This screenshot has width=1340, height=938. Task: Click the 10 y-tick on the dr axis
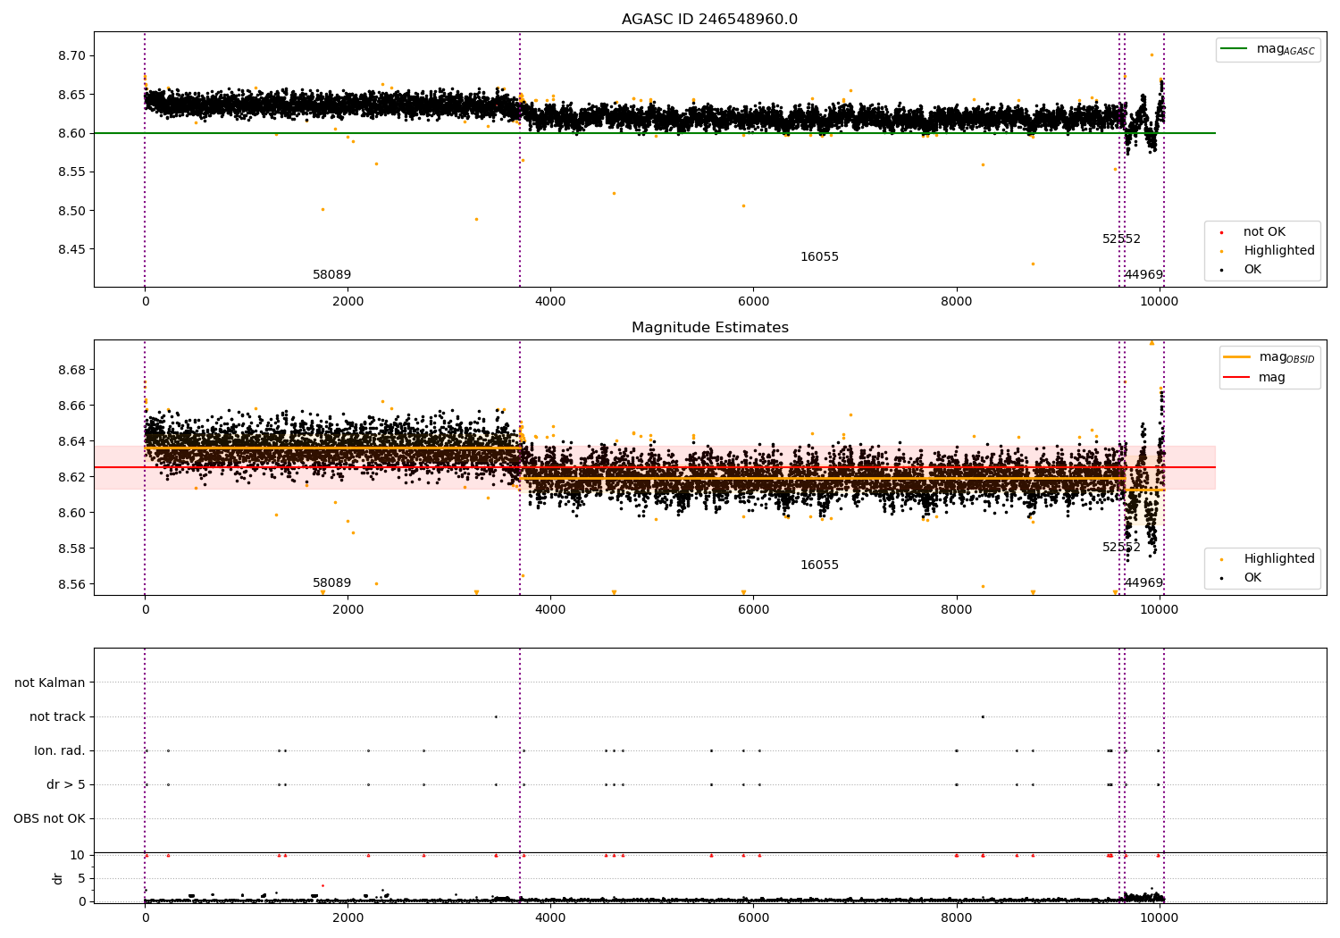[x=78, y=855]
